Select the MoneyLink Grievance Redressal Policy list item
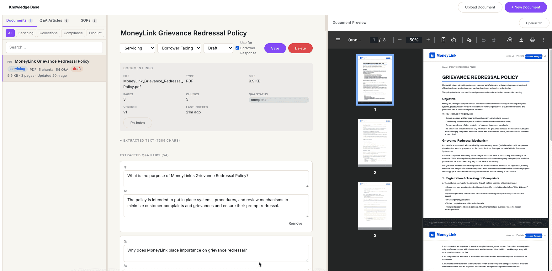552x271 pixels. pos(54,68)
